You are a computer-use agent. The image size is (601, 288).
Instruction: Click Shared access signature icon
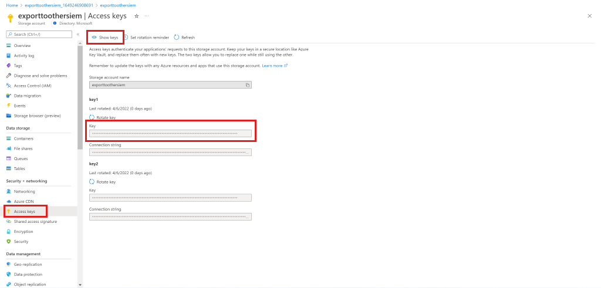click(8, 221)
